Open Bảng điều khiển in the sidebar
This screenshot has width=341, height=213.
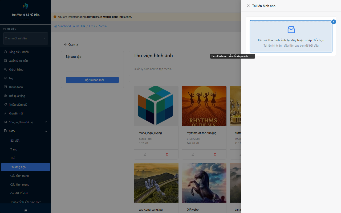(26, 52)
